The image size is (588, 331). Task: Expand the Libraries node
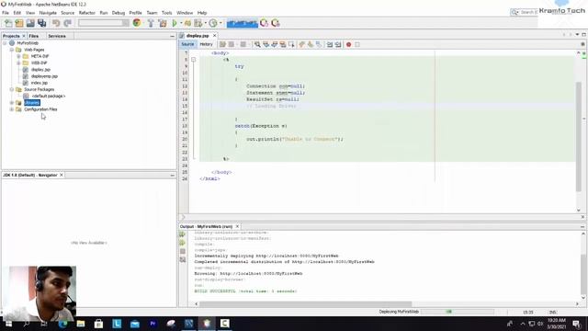click(x=12, y=102)
